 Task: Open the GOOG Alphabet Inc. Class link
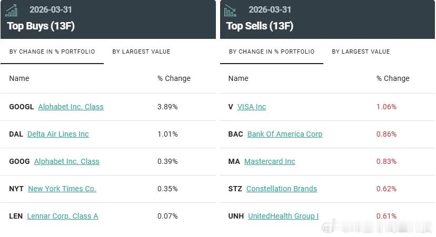(x=67, y=161)
